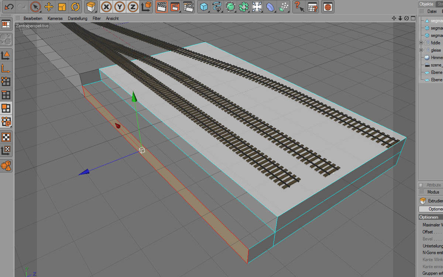Toggle the Y axis lock
The width and height of the screenshot is (443, 277).
120,7
